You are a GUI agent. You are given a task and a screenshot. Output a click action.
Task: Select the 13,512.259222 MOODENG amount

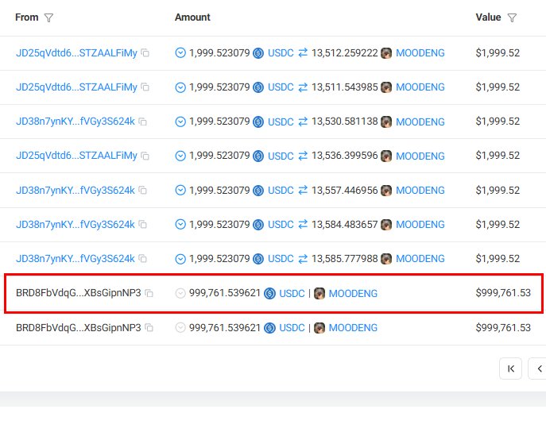[345, 53]
